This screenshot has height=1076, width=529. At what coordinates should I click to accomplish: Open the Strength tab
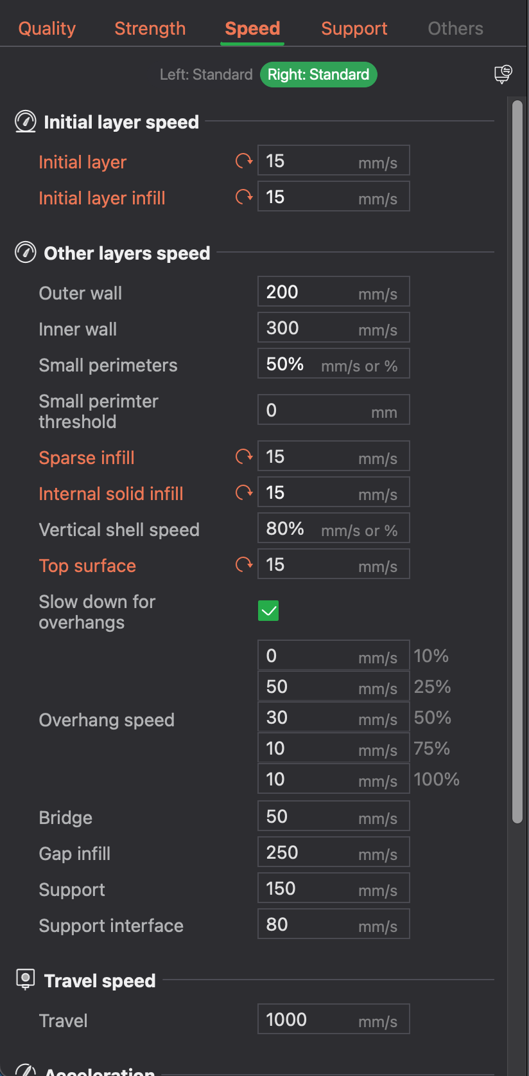coord(150,28)
